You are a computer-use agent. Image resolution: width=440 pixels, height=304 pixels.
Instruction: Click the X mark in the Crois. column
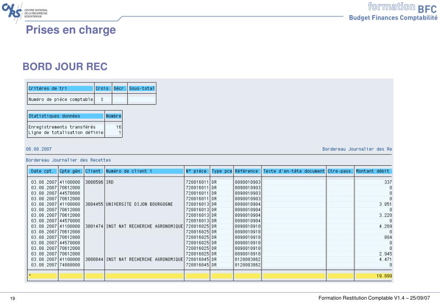pos(102,100)
